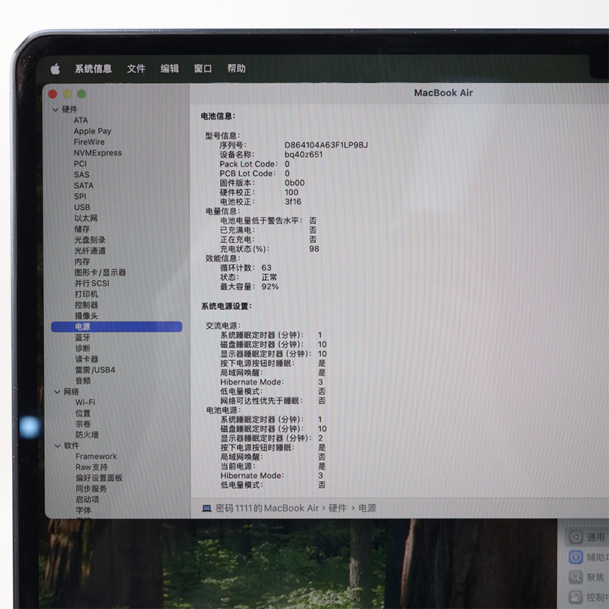
Task: Select FireWire in the sidebar
Action: click(x=89, y=142)
